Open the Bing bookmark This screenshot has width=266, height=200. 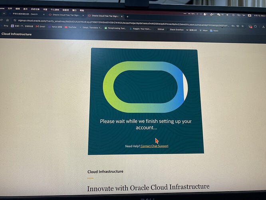click(4, 26)
